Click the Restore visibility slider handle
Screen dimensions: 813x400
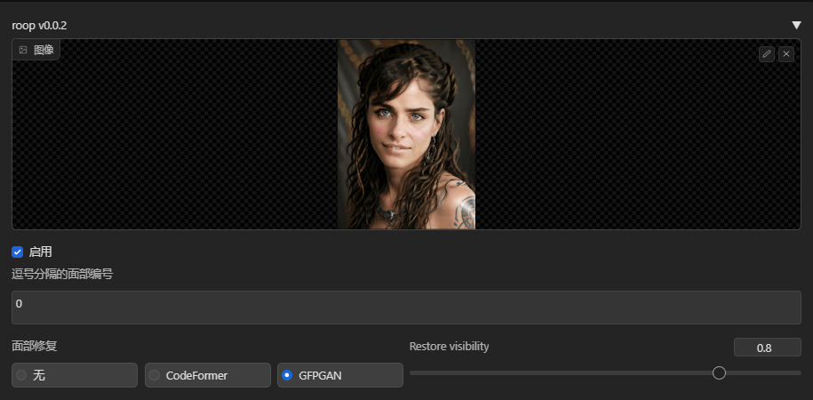(719, 372)
